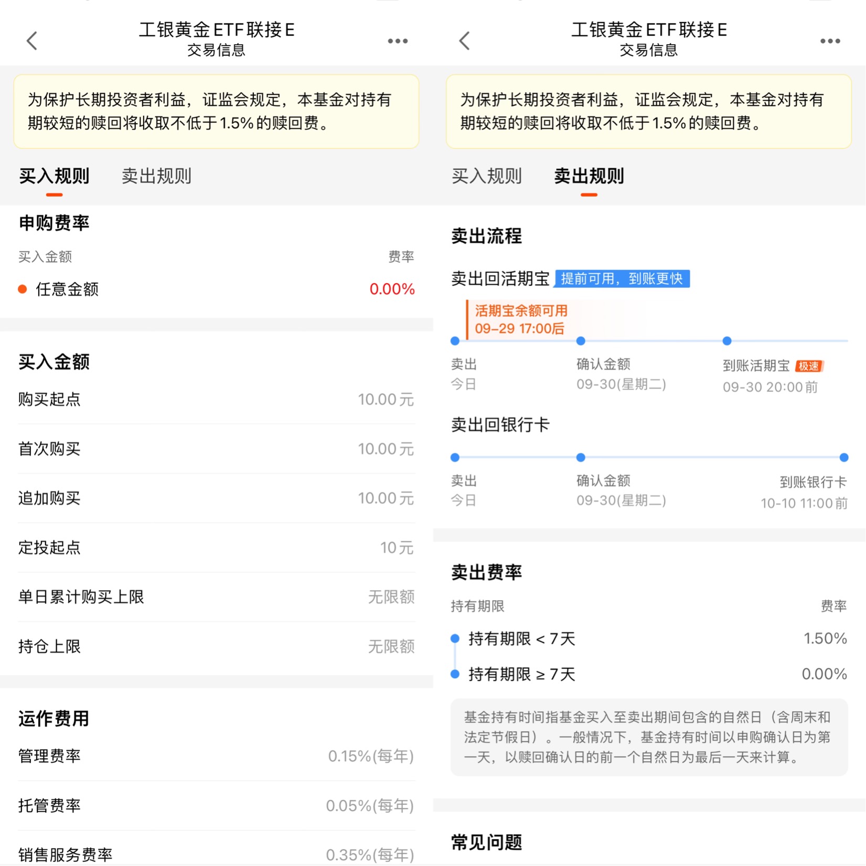Click the 单日累计购买上限 row
The image size is (866, 866).
click(x=216, y=597)
